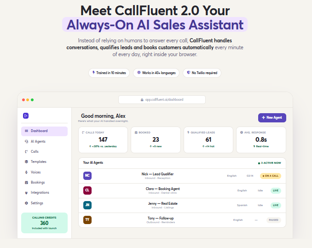Click Tony's PAUSED status badge
312x248 pixels.
pos(274,220)
